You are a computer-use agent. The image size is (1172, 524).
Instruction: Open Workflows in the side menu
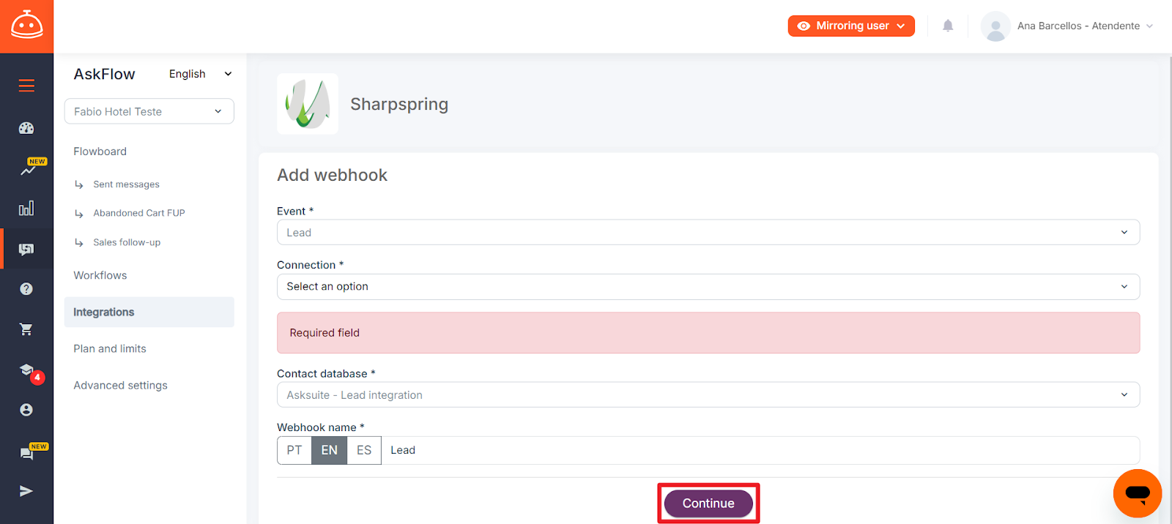click(100, 275)
